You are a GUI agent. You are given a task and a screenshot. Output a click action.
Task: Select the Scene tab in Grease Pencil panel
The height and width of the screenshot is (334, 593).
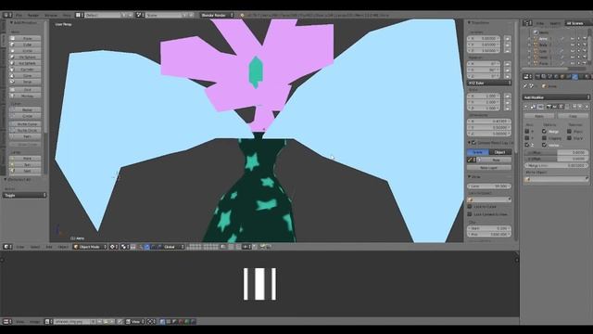click(x=478, y=152)
